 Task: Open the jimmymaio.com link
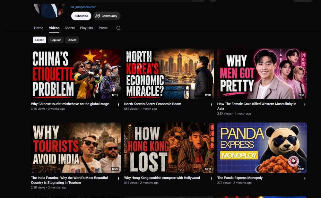coord(85,7)
